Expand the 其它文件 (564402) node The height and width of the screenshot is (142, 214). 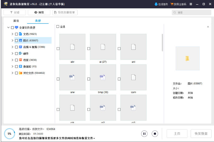click(12, 73)
